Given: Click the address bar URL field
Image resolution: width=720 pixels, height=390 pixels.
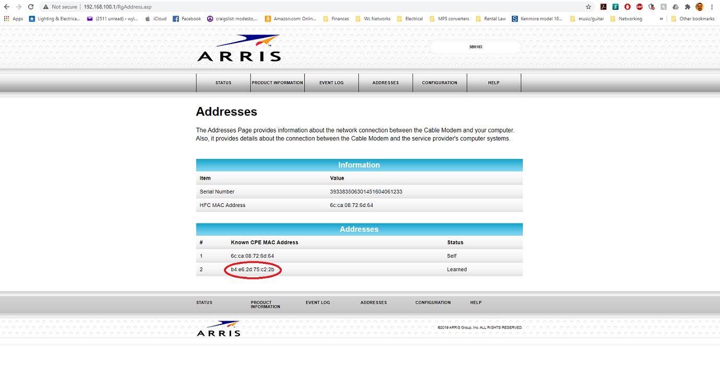Looking at the screenshot, I should [x=313, y=7].
